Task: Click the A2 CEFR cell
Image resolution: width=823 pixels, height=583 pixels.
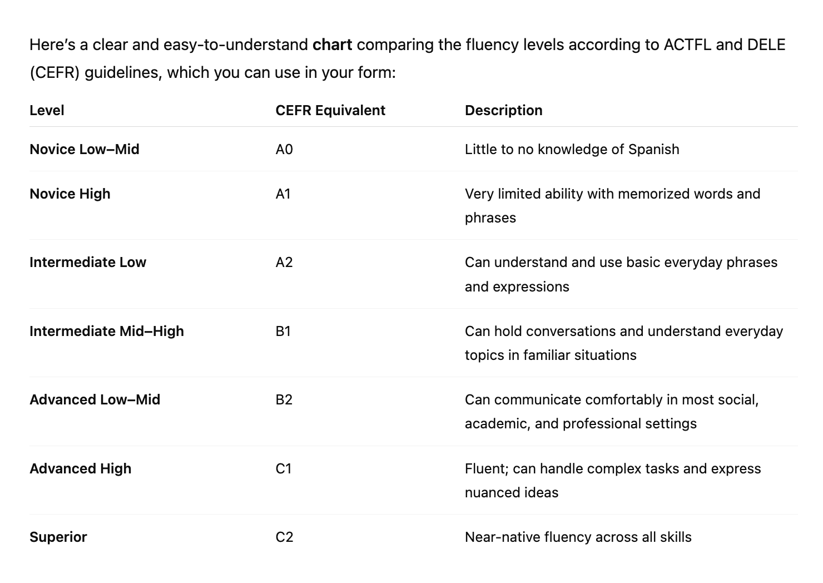Action: tap(284, 262)
